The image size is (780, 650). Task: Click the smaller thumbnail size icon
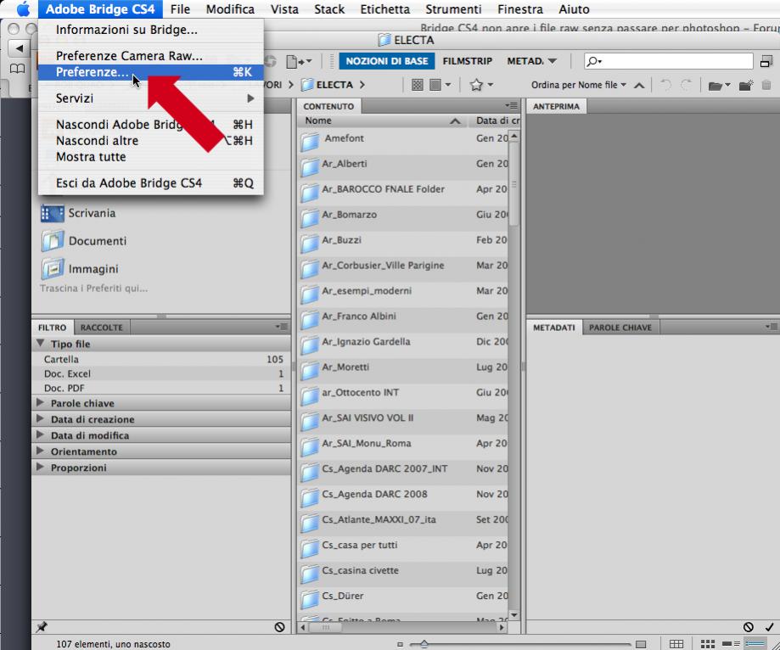pyautogui.click(x=400, y=645)
